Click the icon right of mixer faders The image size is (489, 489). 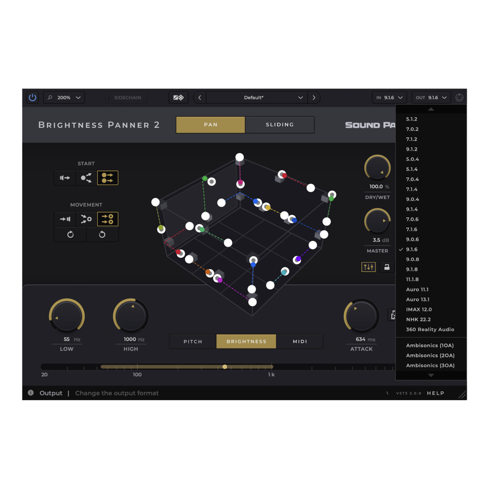pos(387,267)
